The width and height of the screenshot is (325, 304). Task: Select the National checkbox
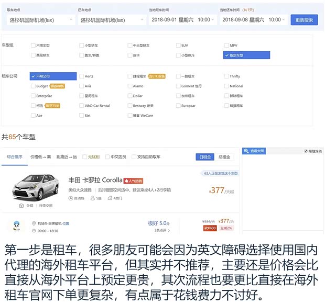226,86
